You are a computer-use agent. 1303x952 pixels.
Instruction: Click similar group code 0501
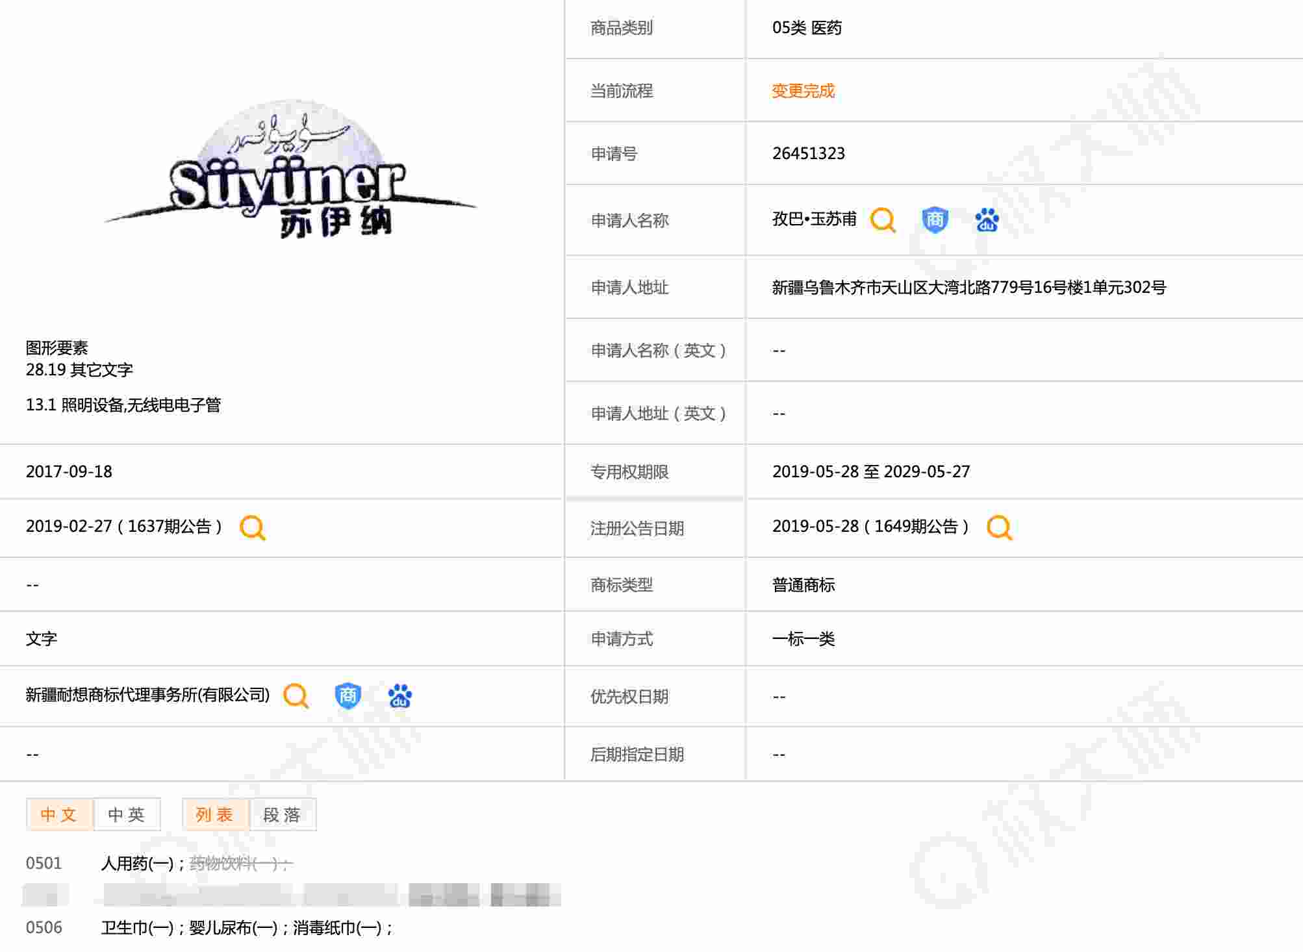44,863
